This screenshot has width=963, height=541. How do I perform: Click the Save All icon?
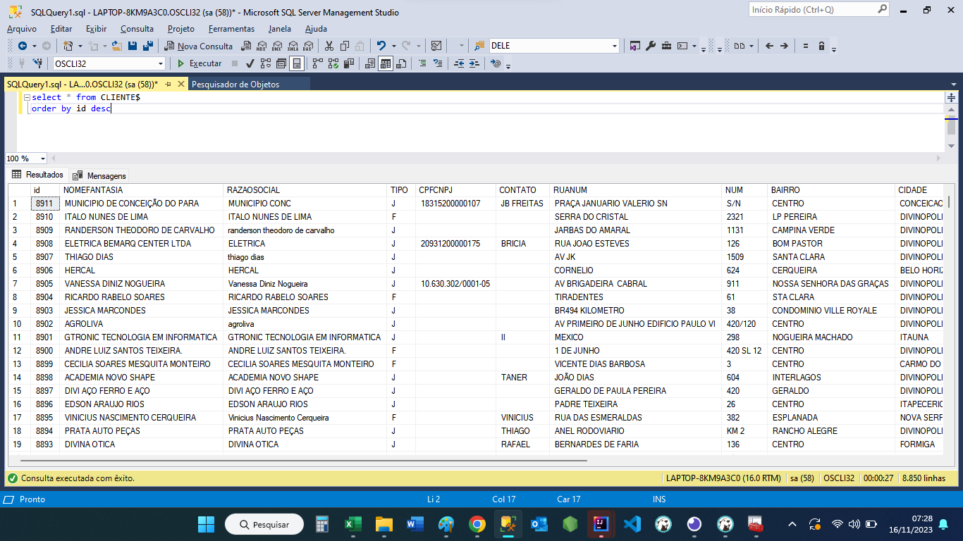pyautogui.click(x=148, y=46)
